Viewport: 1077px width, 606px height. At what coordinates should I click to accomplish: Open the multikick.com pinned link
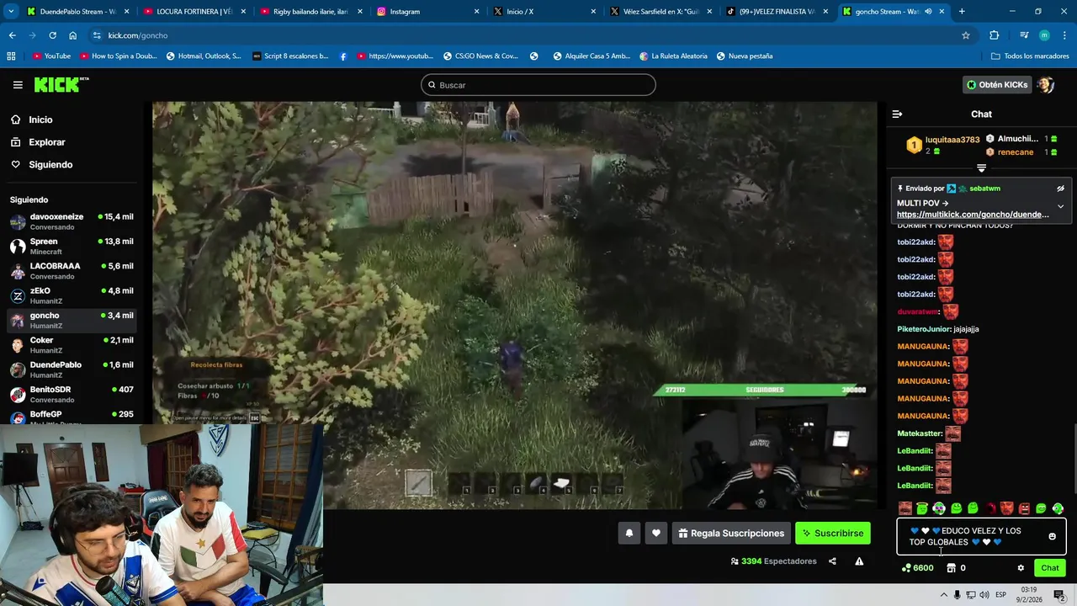[x=973, y=215]
